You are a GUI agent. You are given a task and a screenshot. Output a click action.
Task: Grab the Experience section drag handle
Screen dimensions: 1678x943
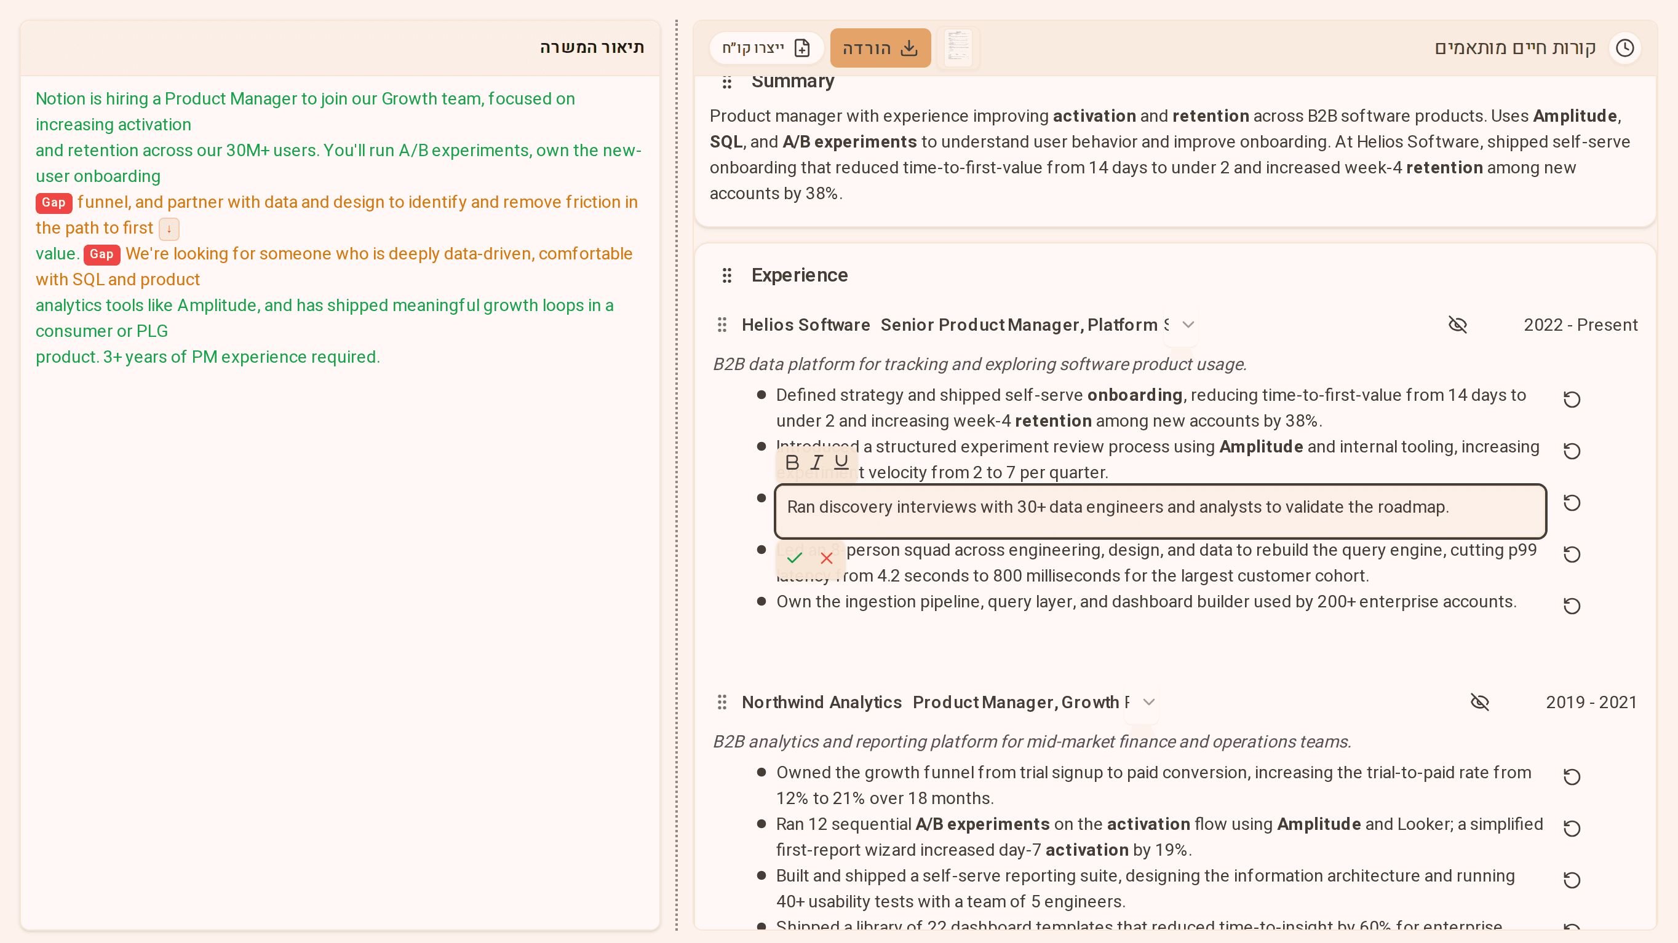pos(727,275)
